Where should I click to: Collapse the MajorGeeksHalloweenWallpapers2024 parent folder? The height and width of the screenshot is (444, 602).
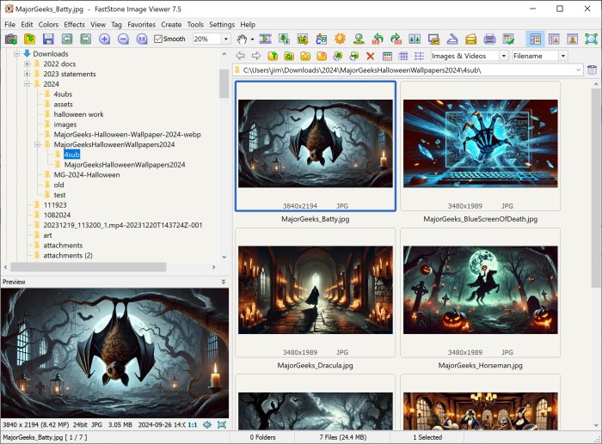pyautogui.click(x=37, y=144)
